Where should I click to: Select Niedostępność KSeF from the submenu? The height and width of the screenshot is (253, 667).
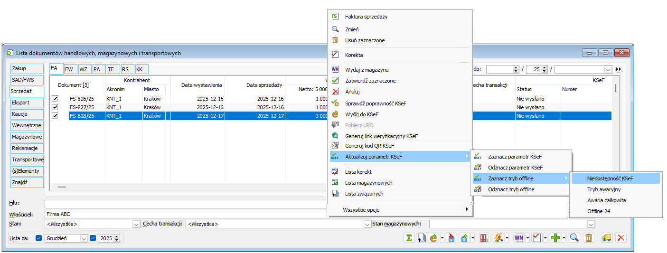click(x=610, y=178)
